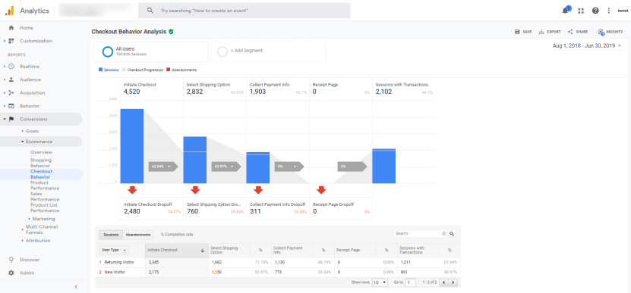Click the Export download icon
This screenshot has height=293, width=631.
[x=541, y=32]
